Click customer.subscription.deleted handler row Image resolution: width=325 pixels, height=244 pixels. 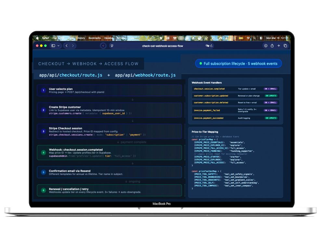pos(235,102)
